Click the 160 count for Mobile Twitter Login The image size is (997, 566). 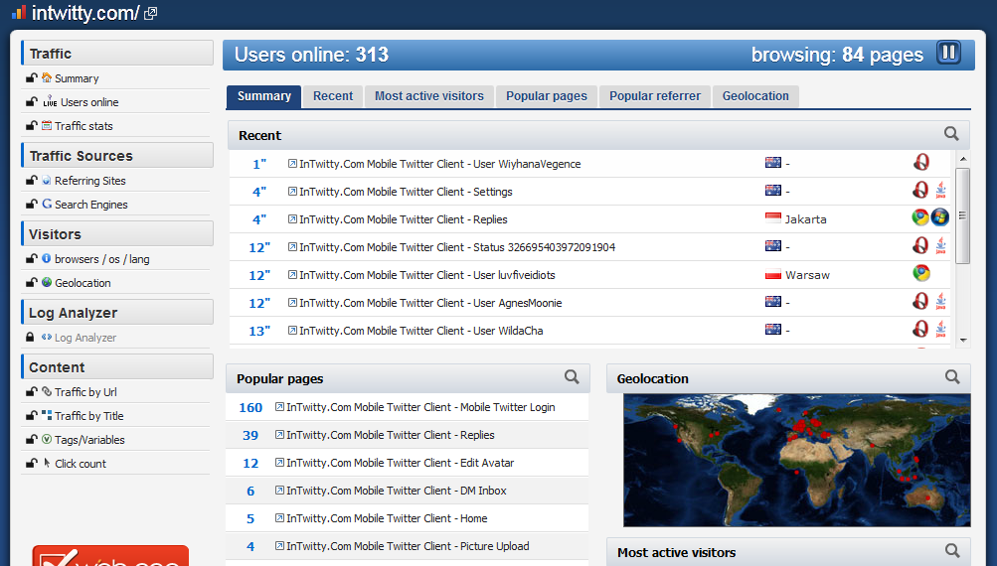point(250,407)
